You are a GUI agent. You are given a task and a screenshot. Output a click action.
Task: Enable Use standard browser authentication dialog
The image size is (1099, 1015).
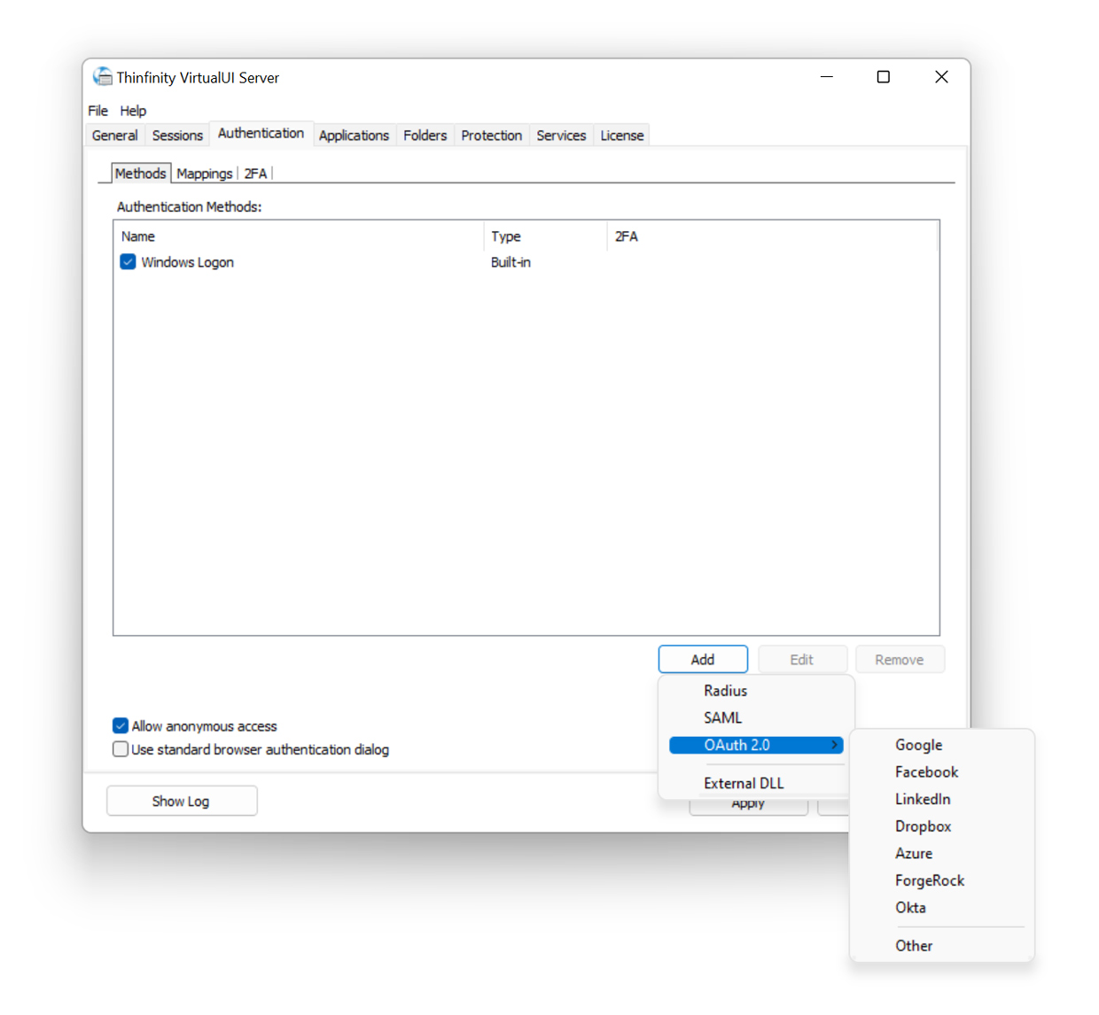pyautogui.click(x=120, y=749)
